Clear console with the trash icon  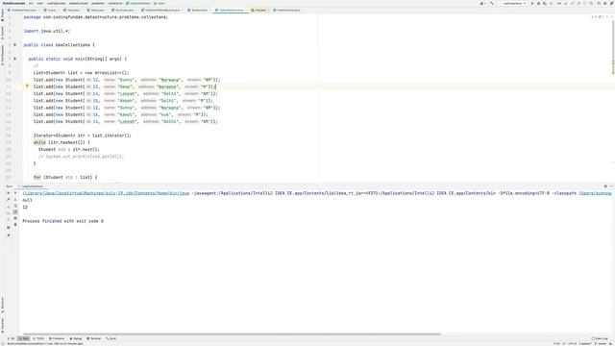click(15, 224)
